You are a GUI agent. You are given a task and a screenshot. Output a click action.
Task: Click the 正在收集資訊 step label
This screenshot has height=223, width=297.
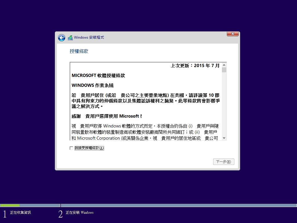click(x=21, y=213)
